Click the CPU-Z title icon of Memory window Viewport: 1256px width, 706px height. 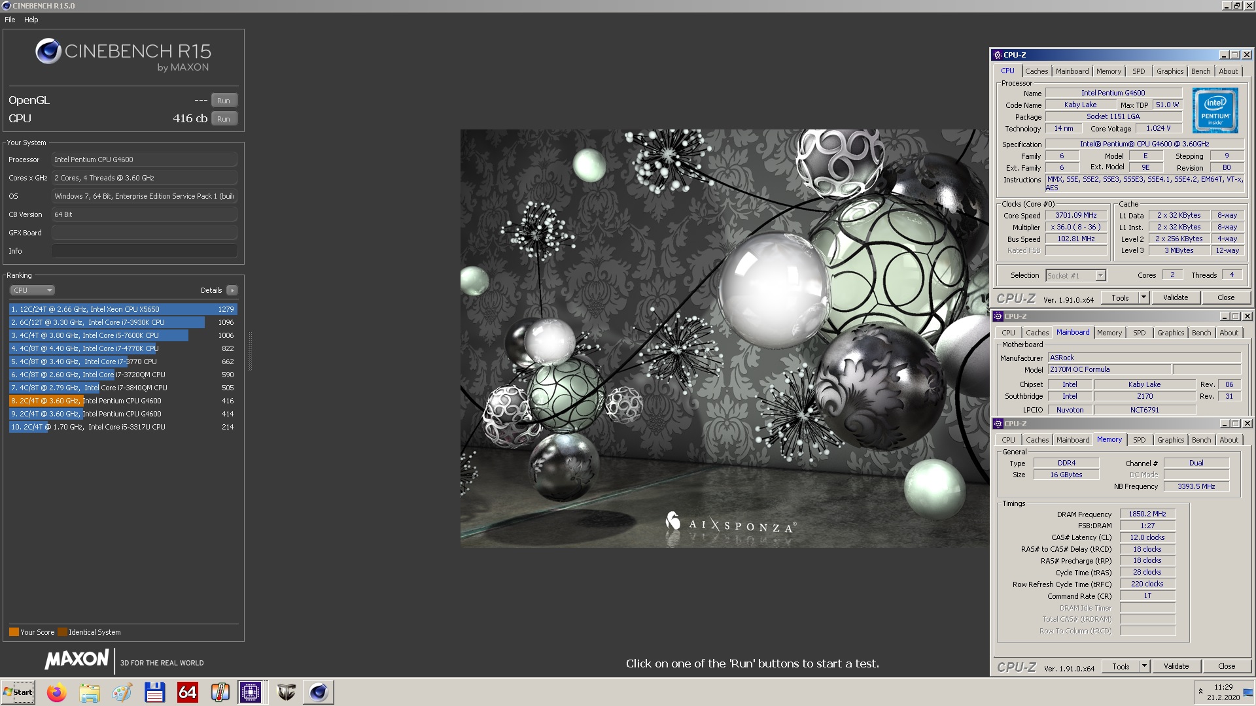[998, 424]
